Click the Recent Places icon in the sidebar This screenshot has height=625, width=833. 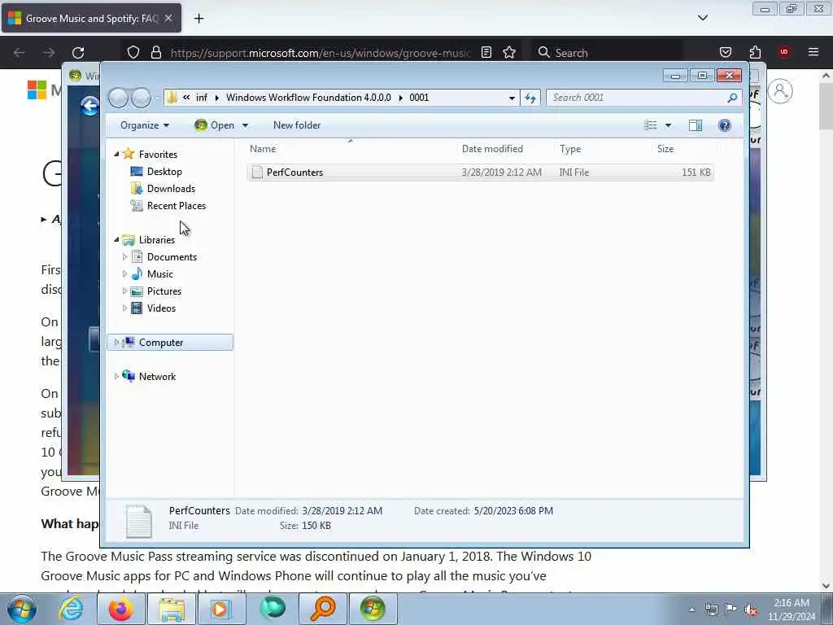[137, 206]
